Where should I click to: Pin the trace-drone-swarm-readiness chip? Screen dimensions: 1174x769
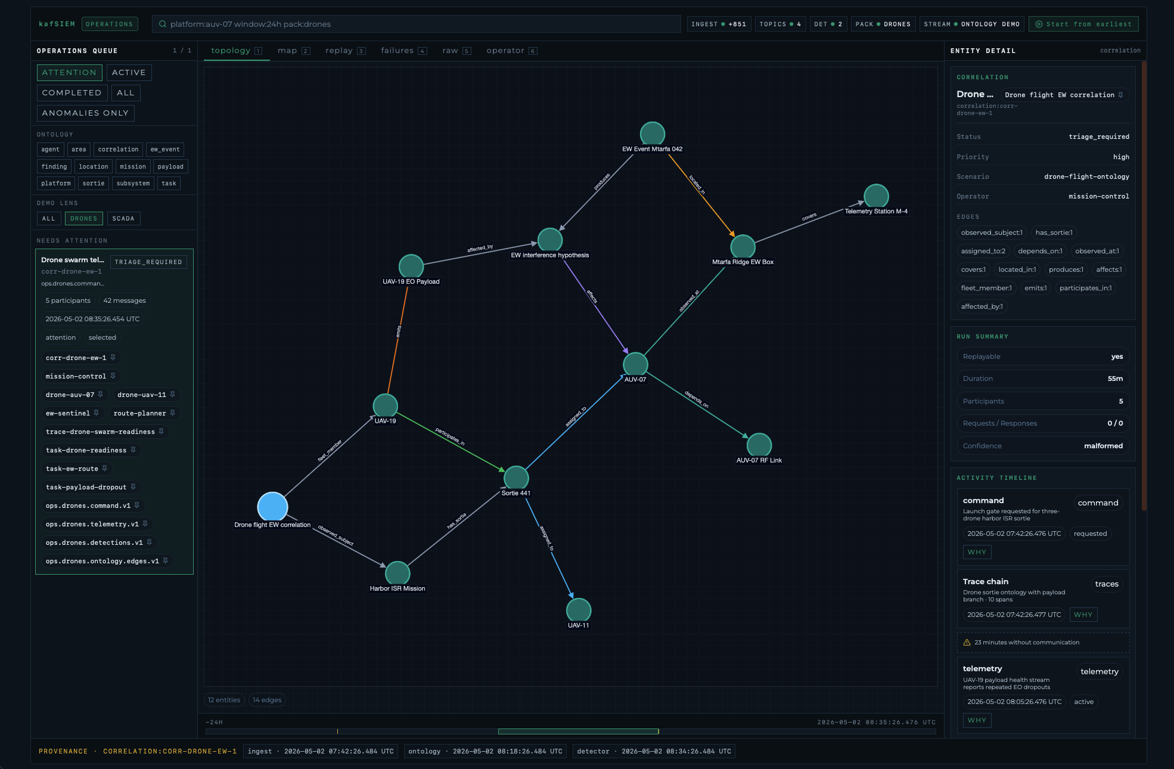(x=161, y=432)
